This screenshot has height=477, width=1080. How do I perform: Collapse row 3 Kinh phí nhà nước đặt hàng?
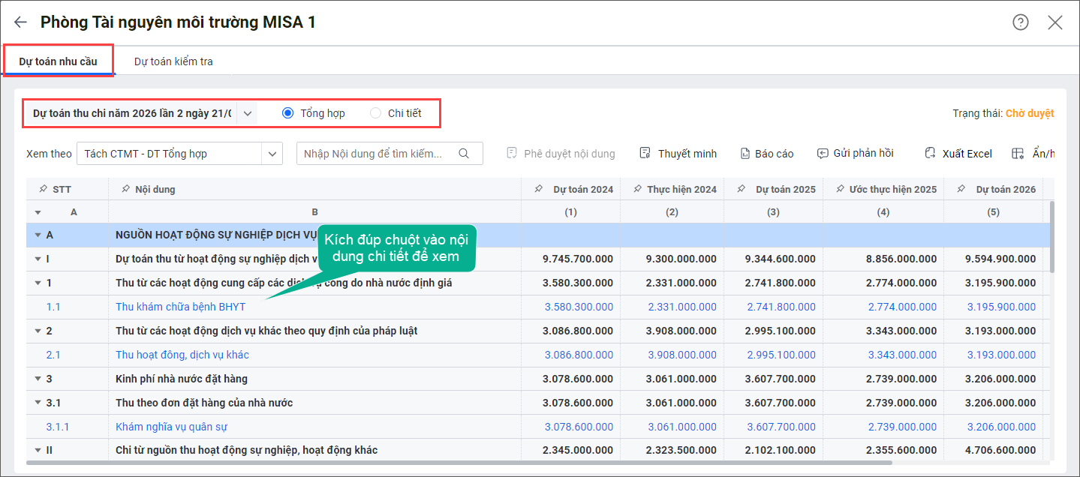click(x=38, y=379)
